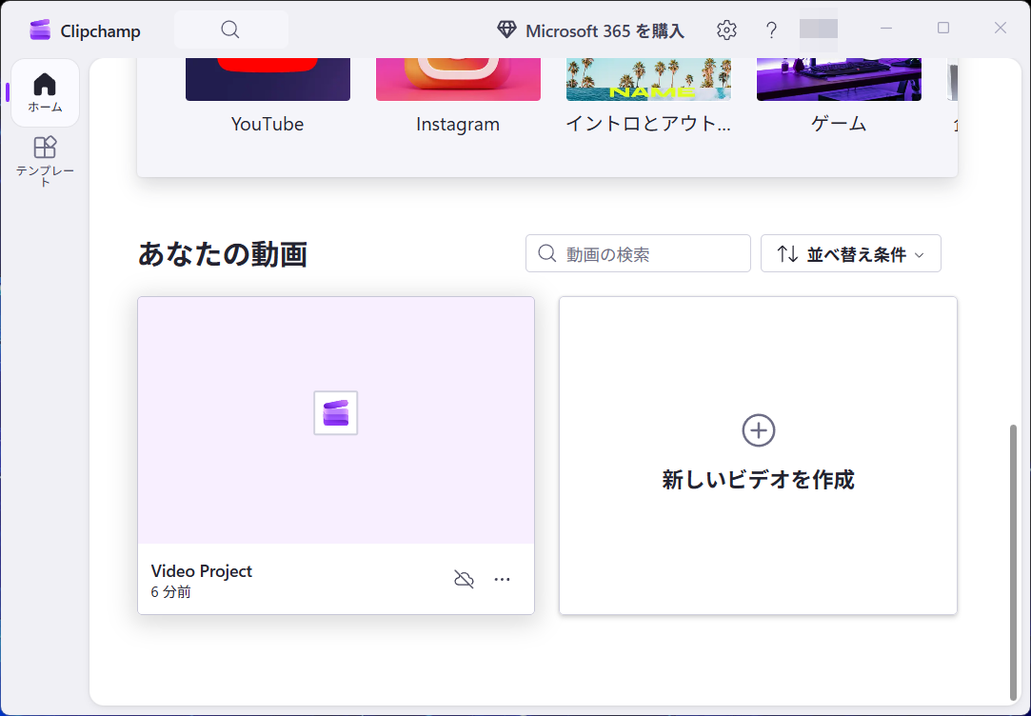
Task: Click 新しいビデオを作成 card
Action: tap(758, 456)
